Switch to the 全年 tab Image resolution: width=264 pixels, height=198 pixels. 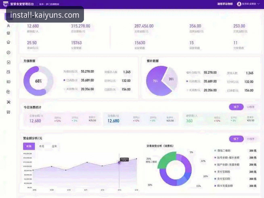(x=54, y=146)
